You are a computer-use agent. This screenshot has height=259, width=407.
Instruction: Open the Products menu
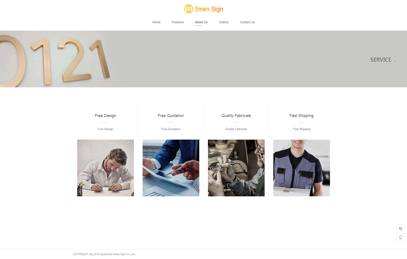(x=178, y=22)
